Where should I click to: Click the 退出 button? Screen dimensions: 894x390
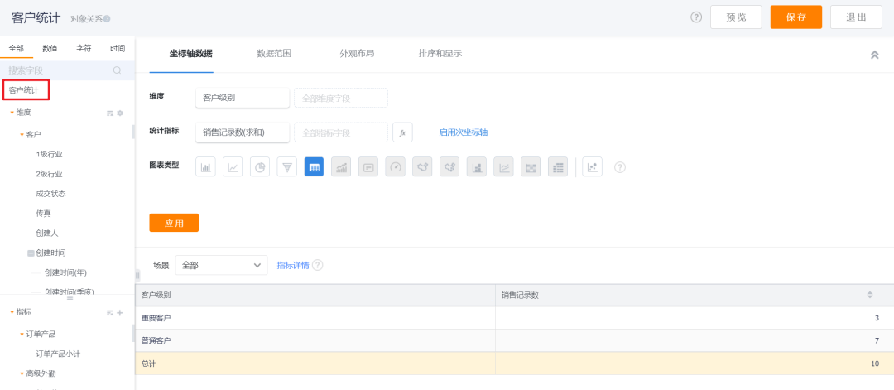pos(857,17)
